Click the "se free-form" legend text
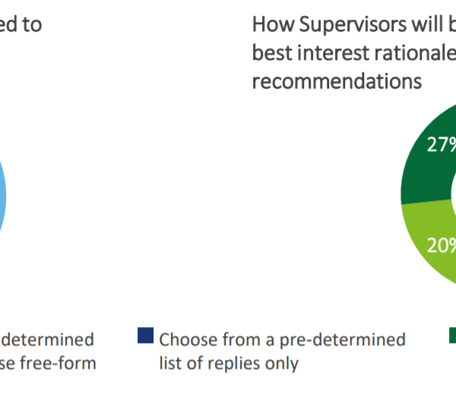This screenshot has height=406, width=456. tap(48, 364)
